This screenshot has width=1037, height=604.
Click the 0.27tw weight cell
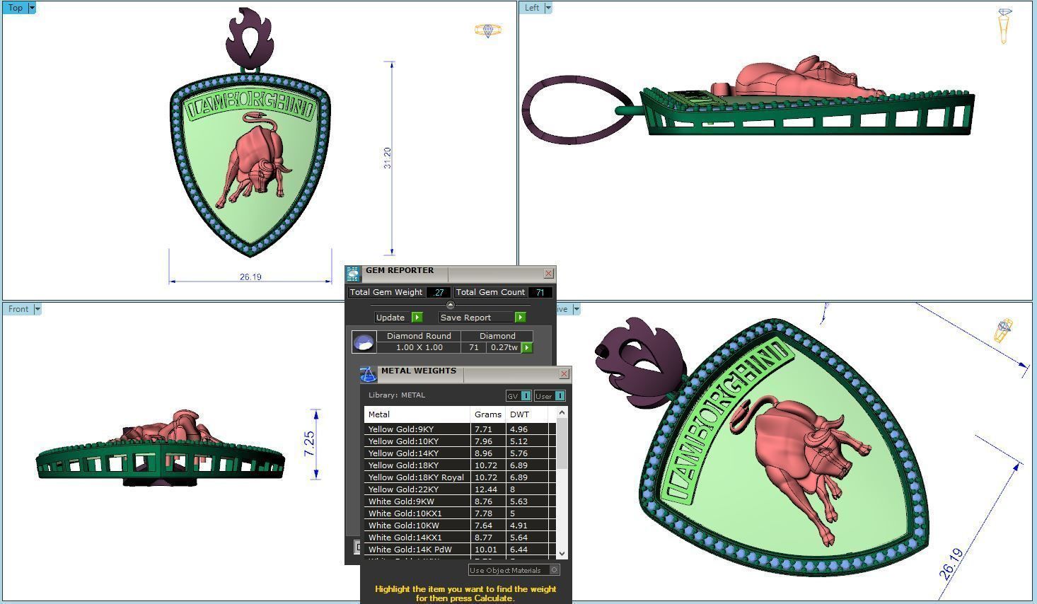(504, 348)
